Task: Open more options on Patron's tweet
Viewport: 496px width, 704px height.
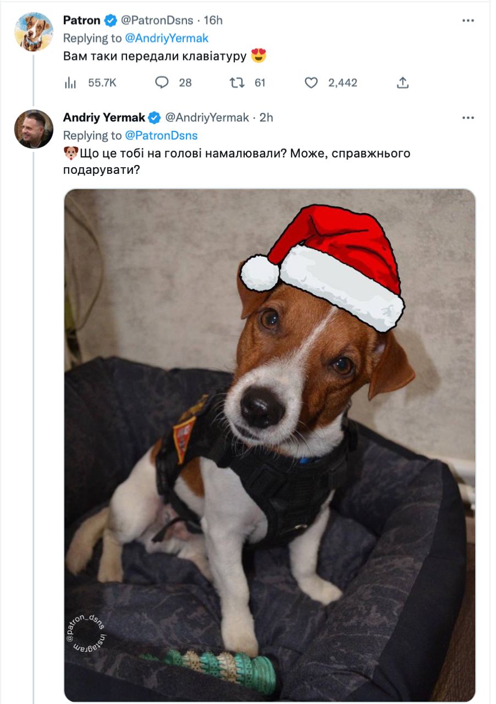Action: point(468,21)
